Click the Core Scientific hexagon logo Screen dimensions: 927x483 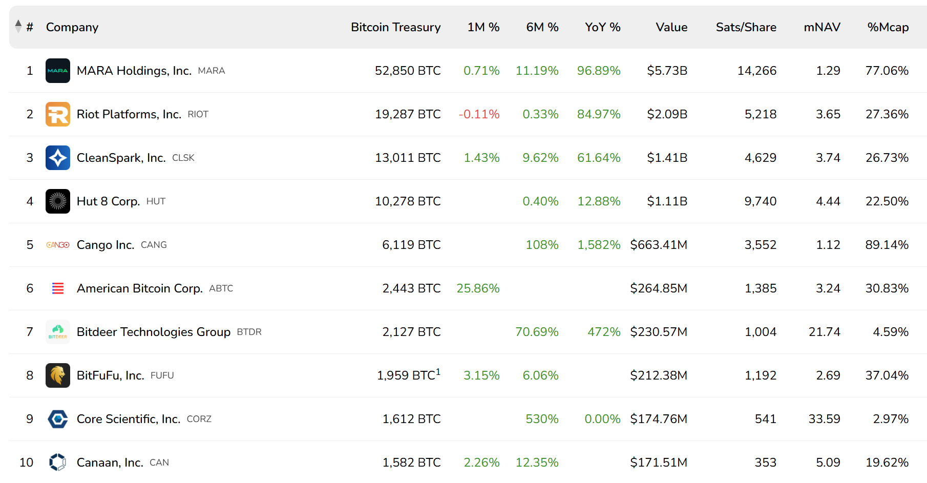[x=57, y=419]
